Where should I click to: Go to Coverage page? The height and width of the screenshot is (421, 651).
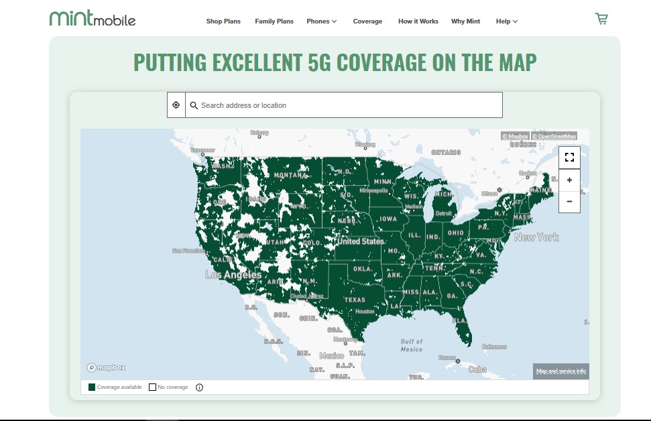[367, 21]
